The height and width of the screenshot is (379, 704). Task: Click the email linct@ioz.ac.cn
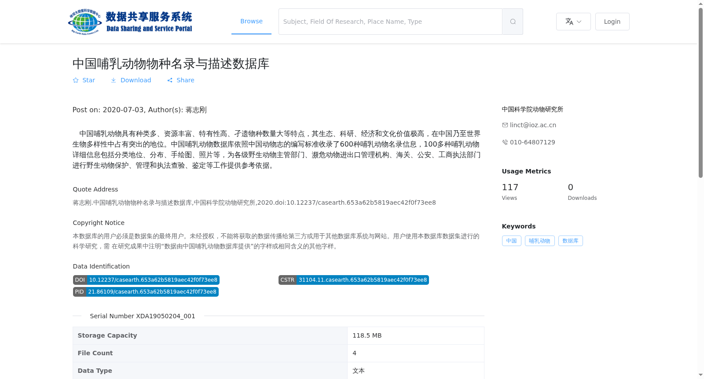tap(533, 125)
